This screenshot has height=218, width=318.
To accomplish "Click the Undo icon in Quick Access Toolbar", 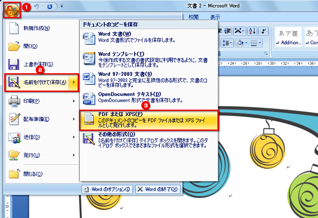I will (36, 6).
